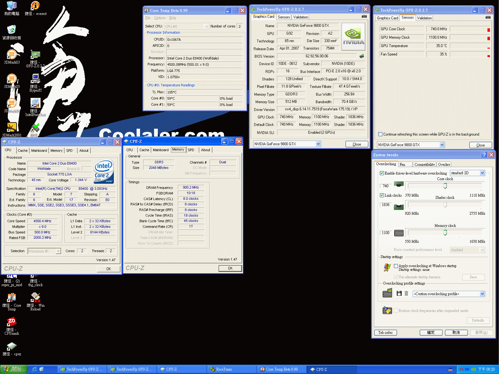Click the Core clock slider handle

pos(445,186)
